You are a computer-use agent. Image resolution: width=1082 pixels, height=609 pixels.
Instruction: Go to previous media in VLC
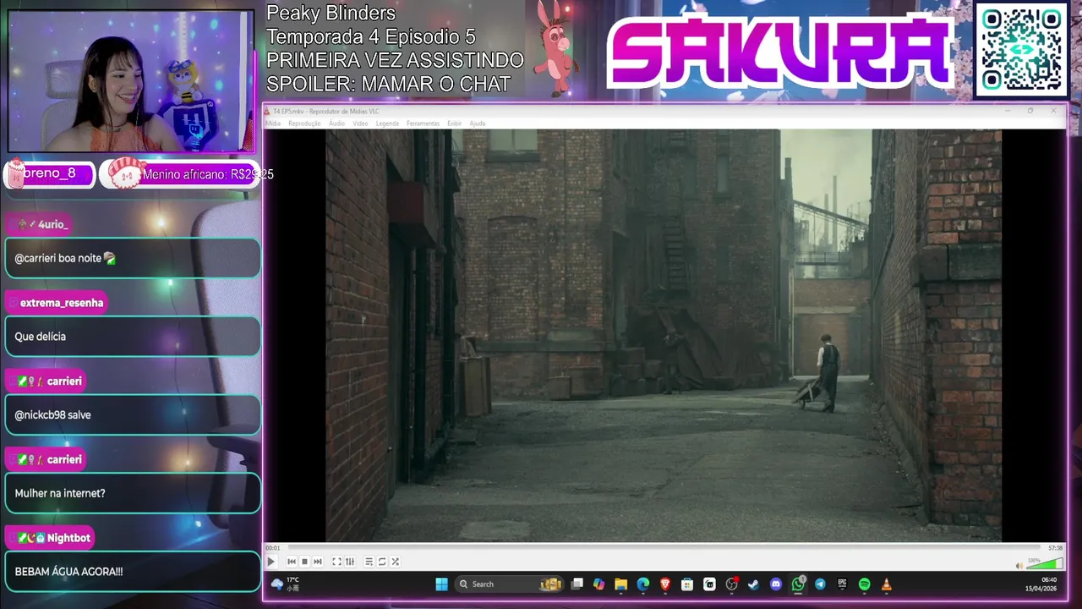292,562
